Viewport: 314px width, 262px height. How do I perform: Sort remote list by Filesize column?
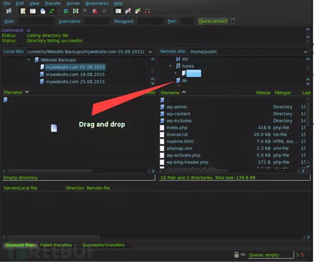click(x=263, y=93)
